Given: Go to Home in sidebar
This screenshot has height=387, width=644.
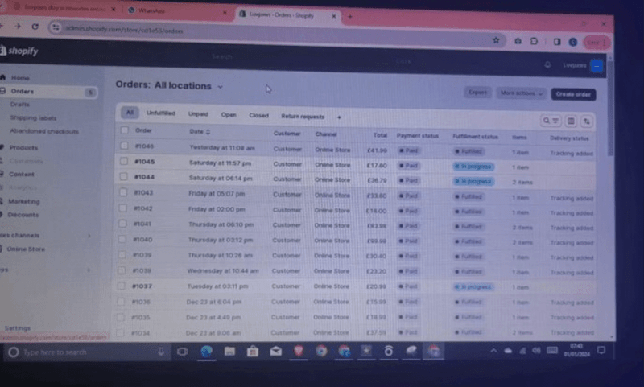Looking at the screenshot, I should [20, 77].
